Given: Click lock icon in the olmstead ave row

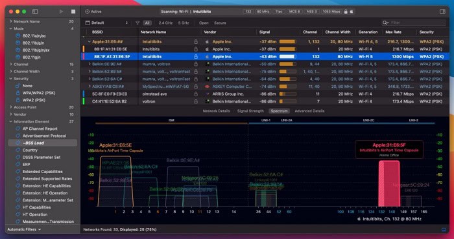Looking at the screenshot, I should pos(196,94).
